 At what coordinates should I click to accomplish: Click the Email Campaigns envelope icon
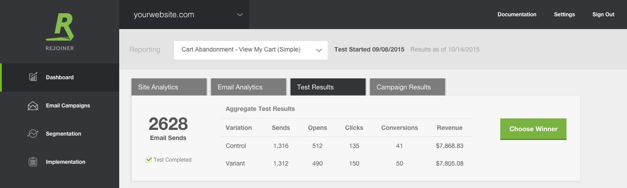point(33,106)
